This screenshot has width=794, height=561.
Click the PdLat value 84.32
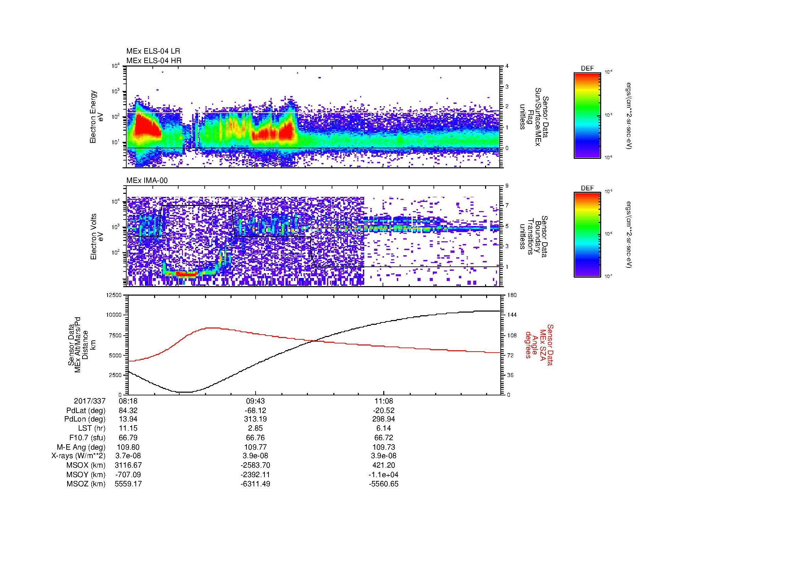click(x=128, y=411)
